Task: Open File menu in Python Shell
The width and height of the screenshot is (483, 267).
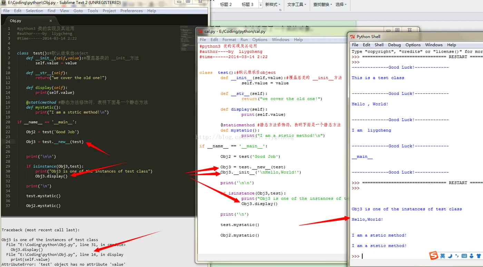Action: (x=355, y=45)
